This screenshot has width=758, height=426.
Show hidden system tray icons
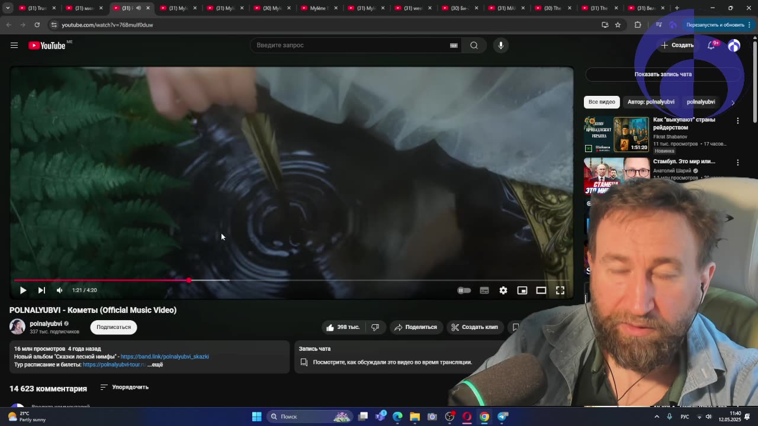pyautogui.click(x=657, y=417)
